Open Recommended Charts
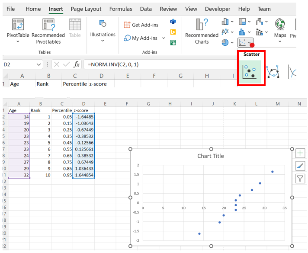 click(202, 31)
